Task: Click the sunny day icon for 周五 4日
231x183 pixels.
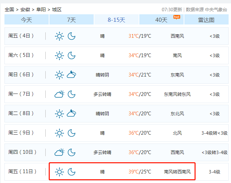Action: point(59,36)
